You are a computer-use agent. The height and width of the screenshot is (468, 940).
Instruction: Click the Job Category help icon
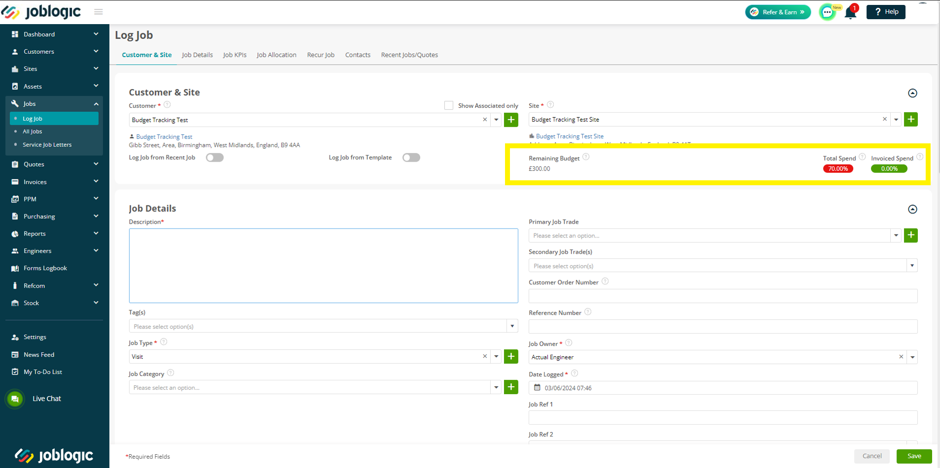pyautogui.click(x=171, y=373)
